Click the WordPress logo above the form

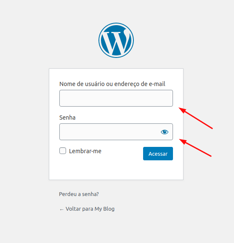click(116, 40)
